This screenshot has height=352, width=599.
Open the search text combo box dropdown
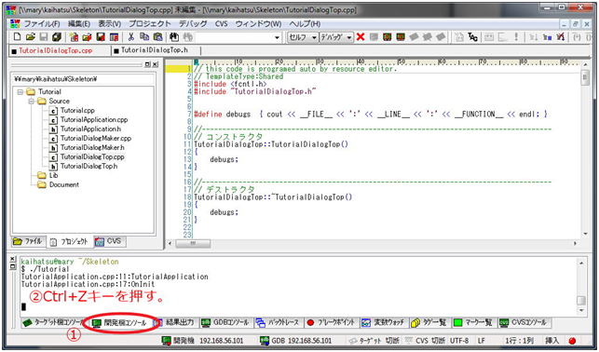[x=277, y=37]
